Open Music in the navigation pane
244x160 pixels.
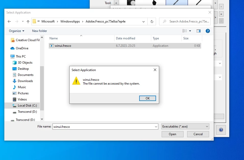tap(19, 87)
